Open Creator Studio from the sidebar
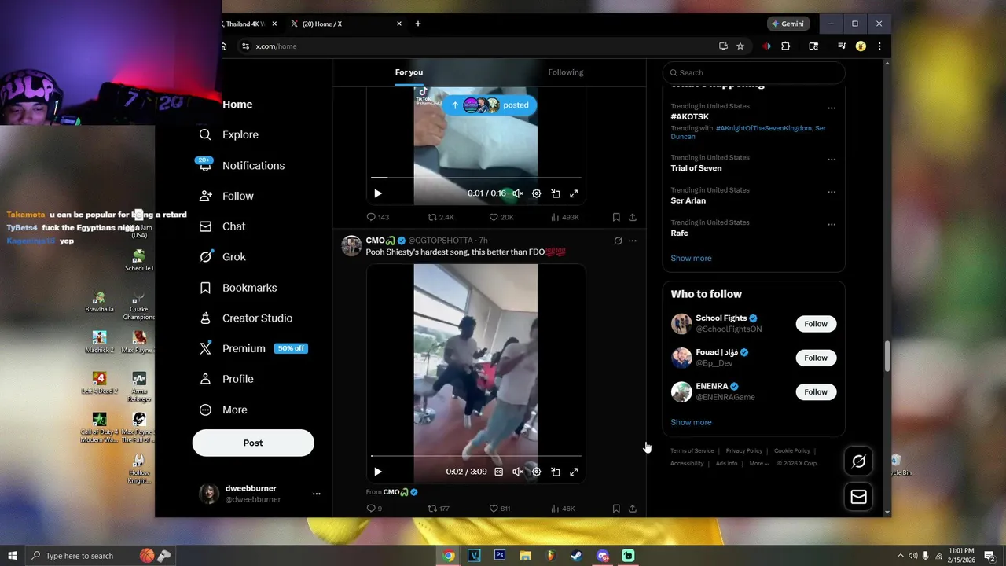Screen dimensions: 1006x566 click(x=246, y=318)
